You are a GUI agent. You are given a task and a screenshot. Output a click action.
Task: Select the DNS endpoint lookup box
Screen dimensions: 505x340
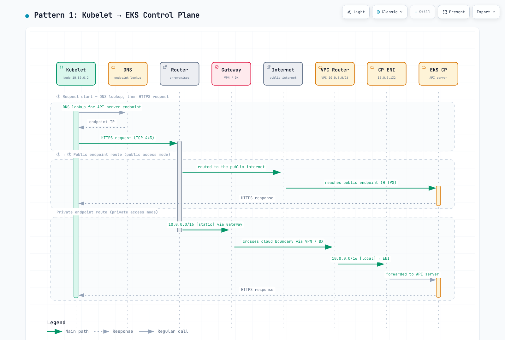[x=128, y=74]
